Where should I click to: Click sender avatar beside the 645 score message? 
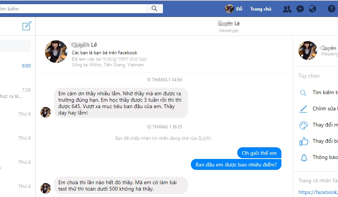coord(46,112)
